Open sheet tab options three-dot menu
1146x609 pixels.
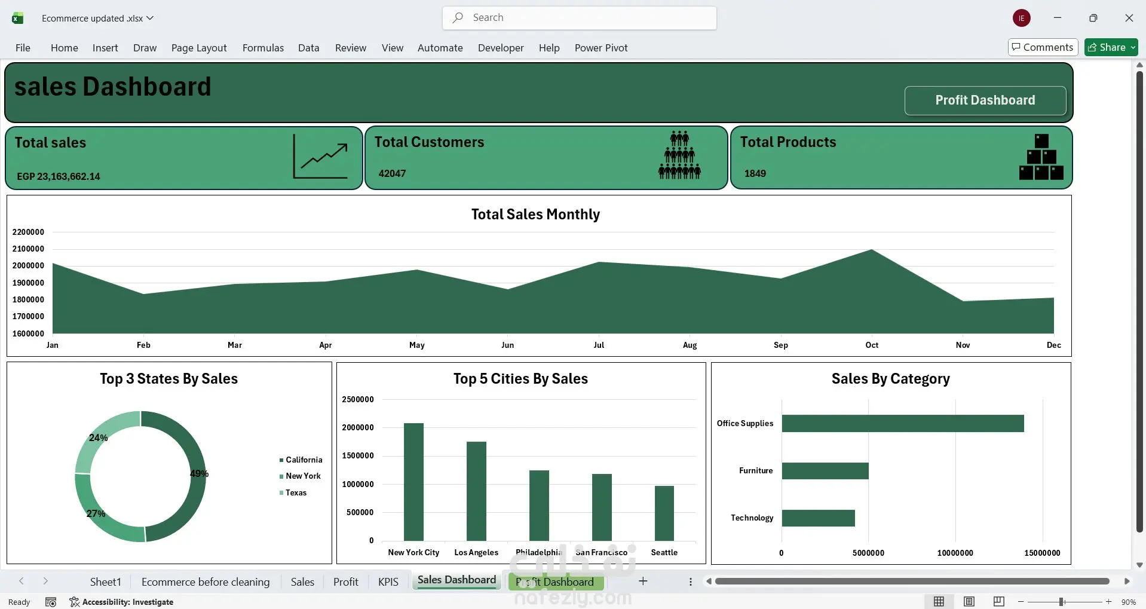(x=691, y=582)
